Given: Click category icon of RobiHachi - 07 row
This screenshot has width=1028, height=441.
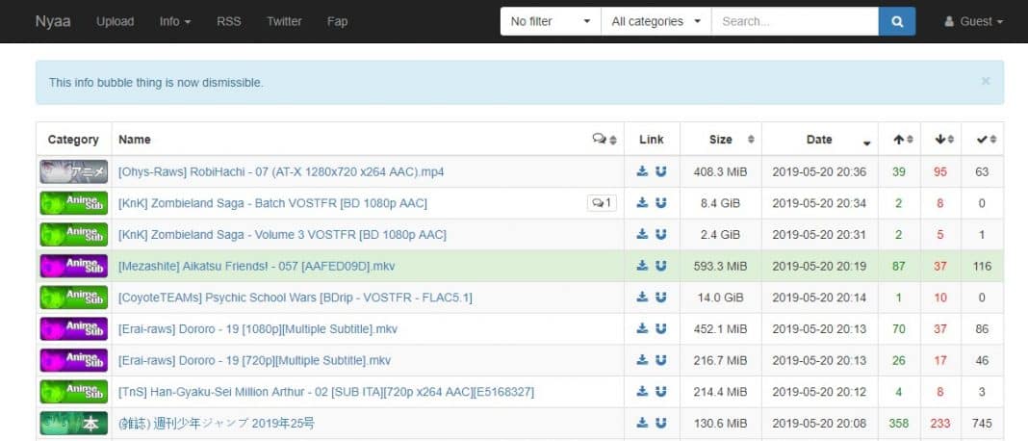Looking at the screenshot, I should pos(73,171).
